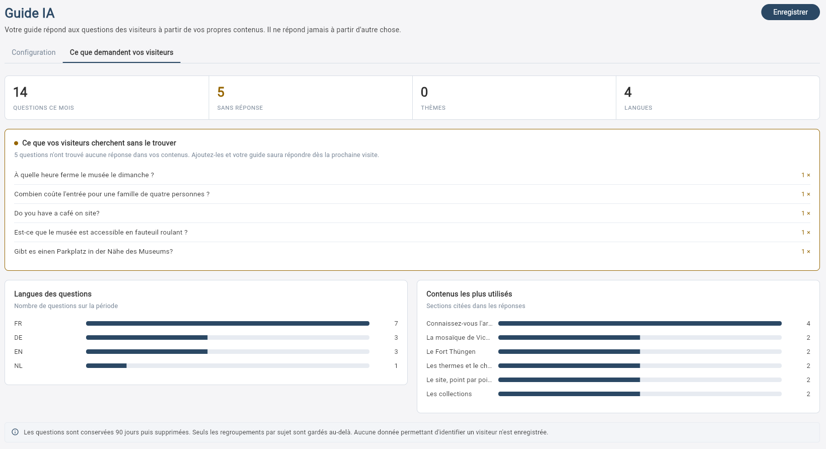The height and width of the screenshot is (449, 826).
Task: Click the amber dot beside unanswered questions heading
Action: tap(16, 143)
